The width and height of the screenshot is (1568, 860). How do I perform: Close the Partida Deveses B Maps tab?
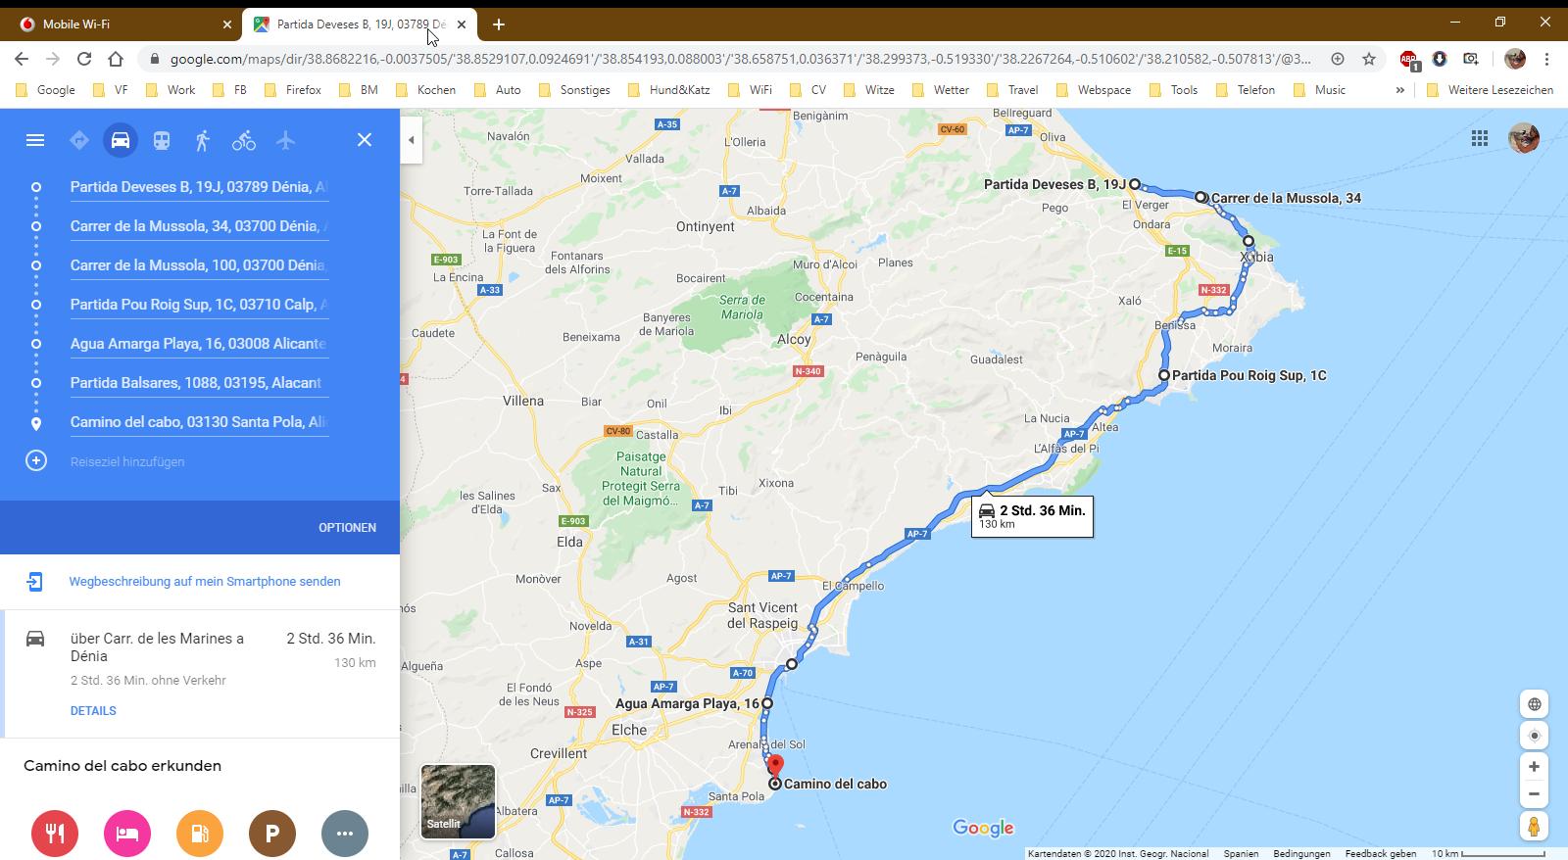coord(462,24)
